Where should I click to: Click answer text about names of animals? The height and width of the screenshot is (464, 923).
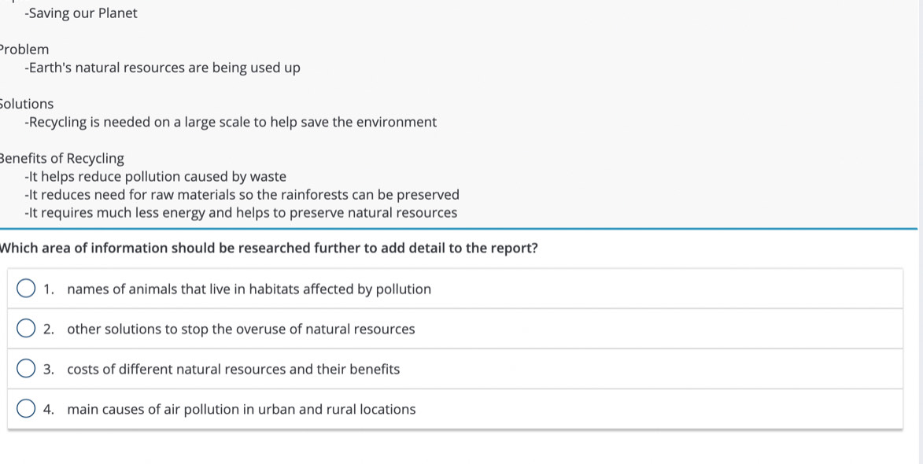point(249,289)
